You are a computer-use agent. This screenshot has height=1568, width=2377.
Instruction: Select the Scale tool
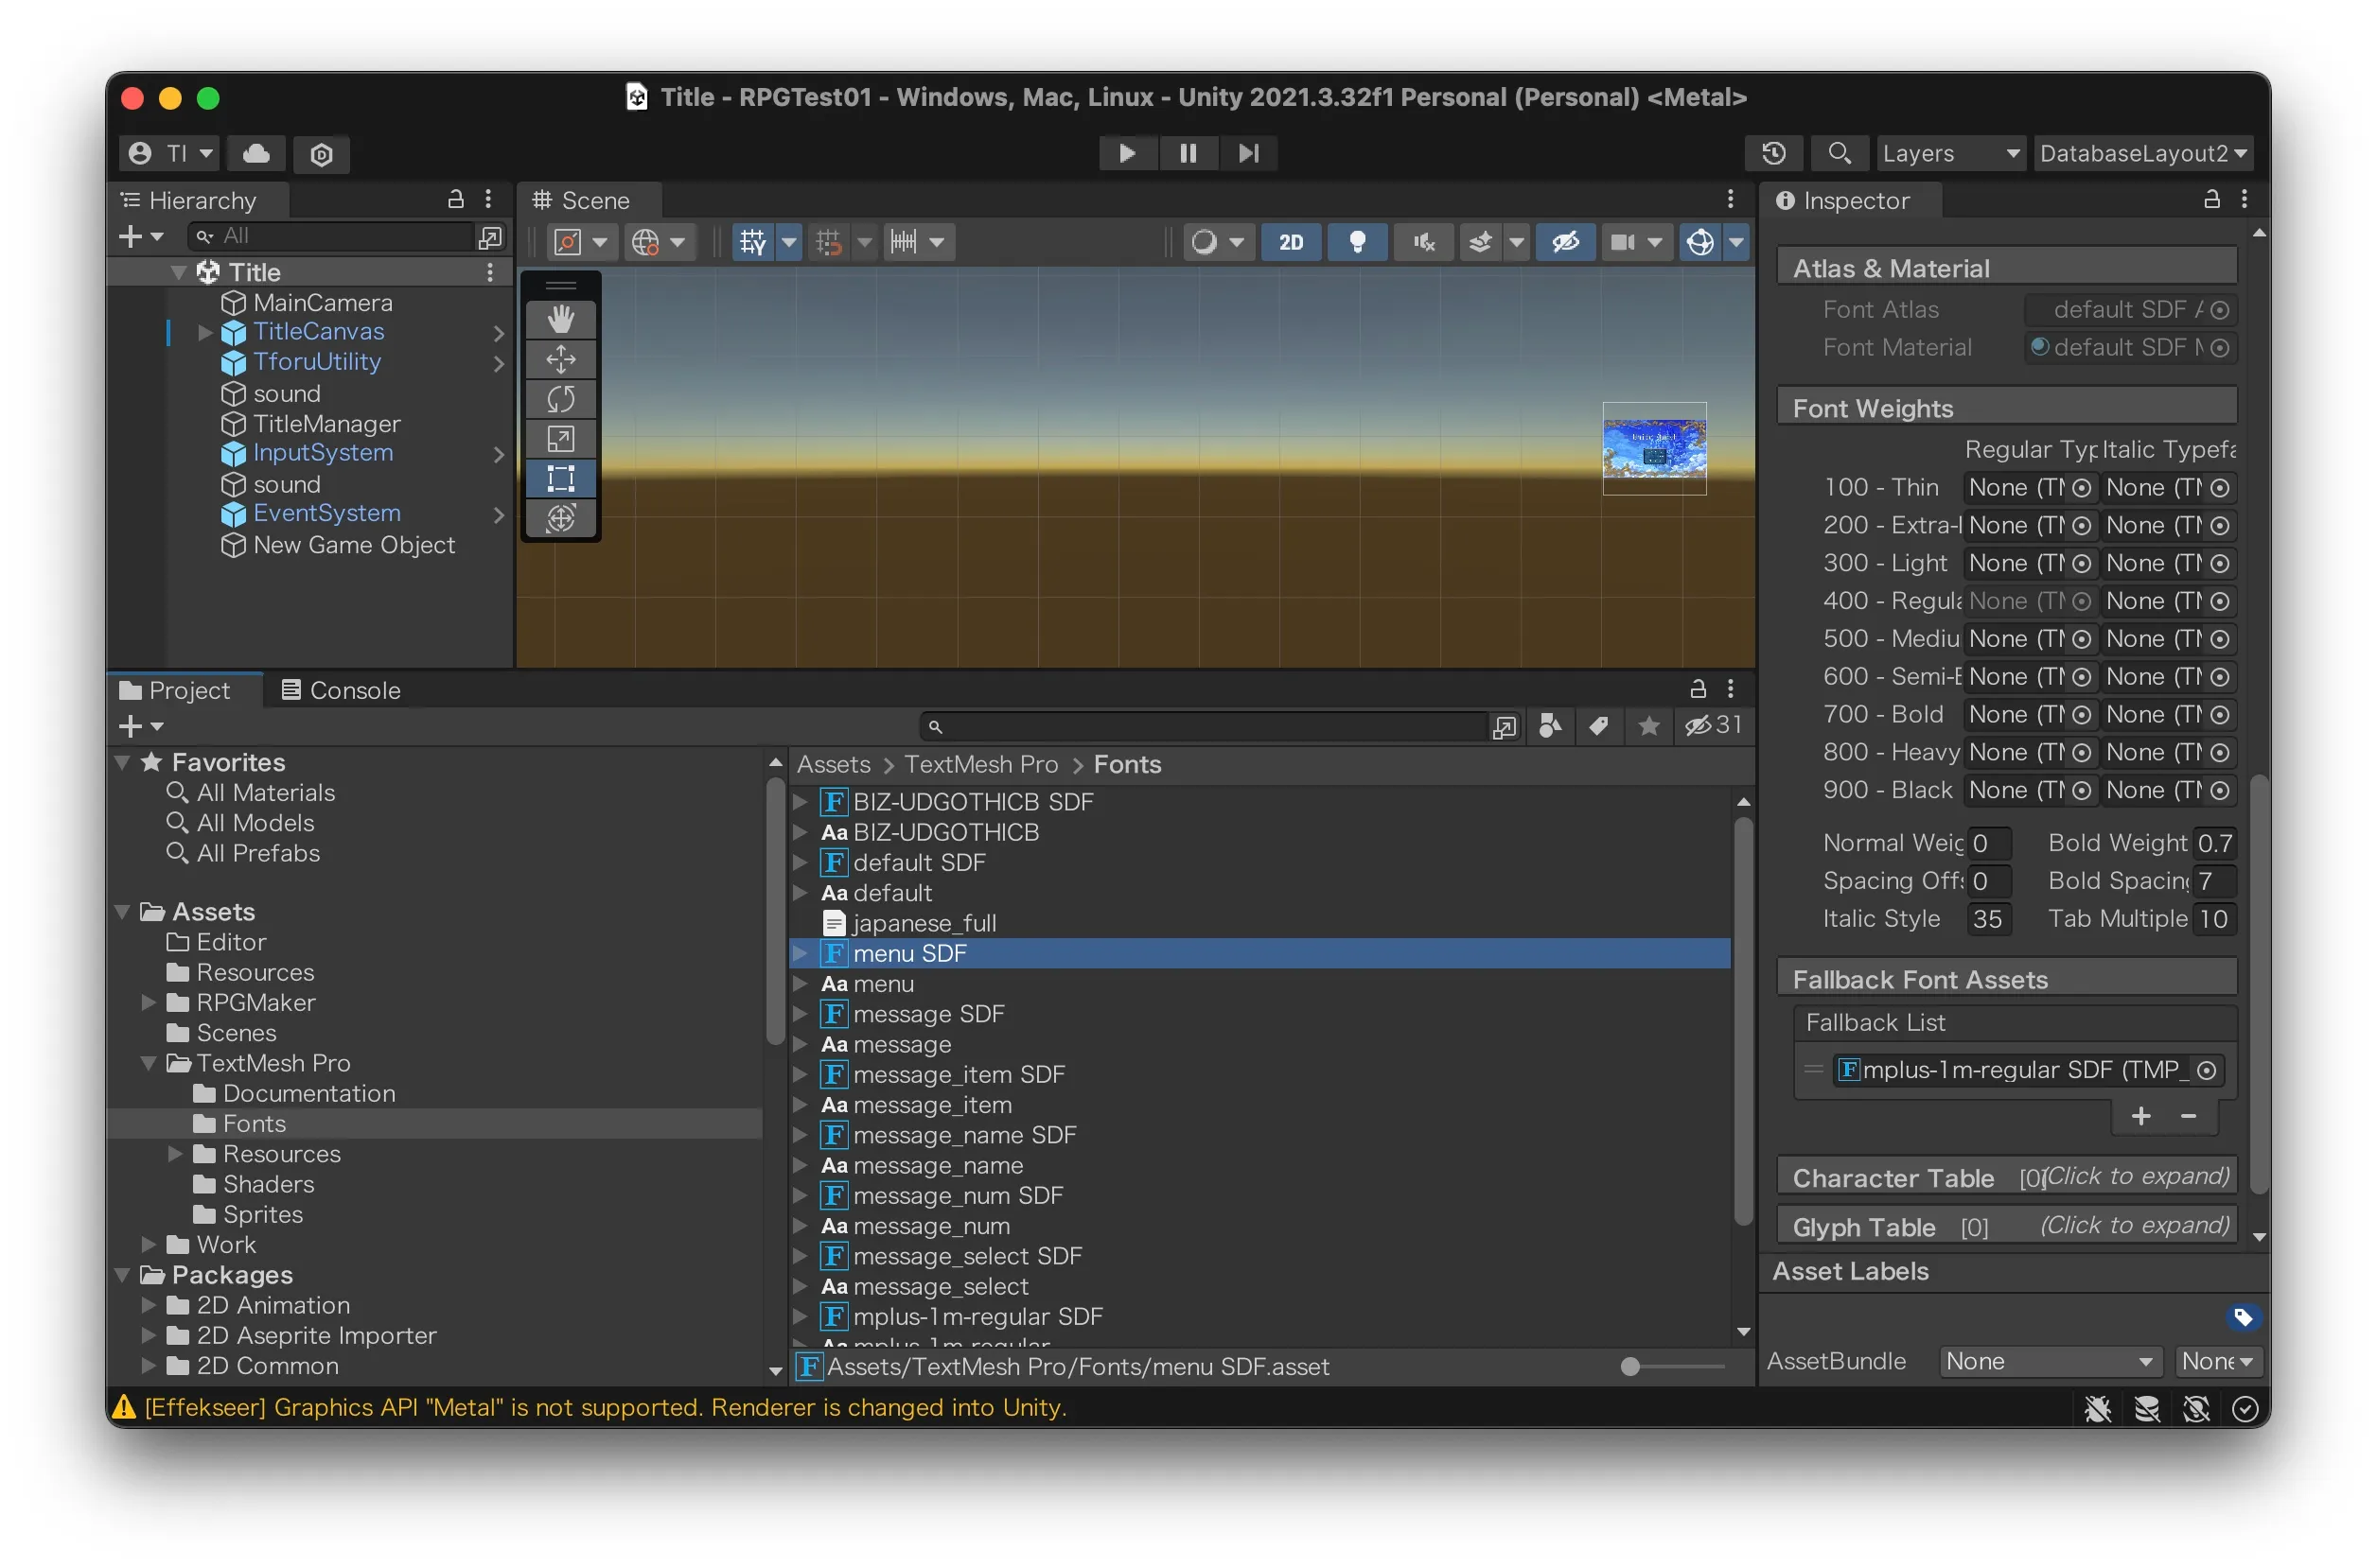click(x=560, y=439)
